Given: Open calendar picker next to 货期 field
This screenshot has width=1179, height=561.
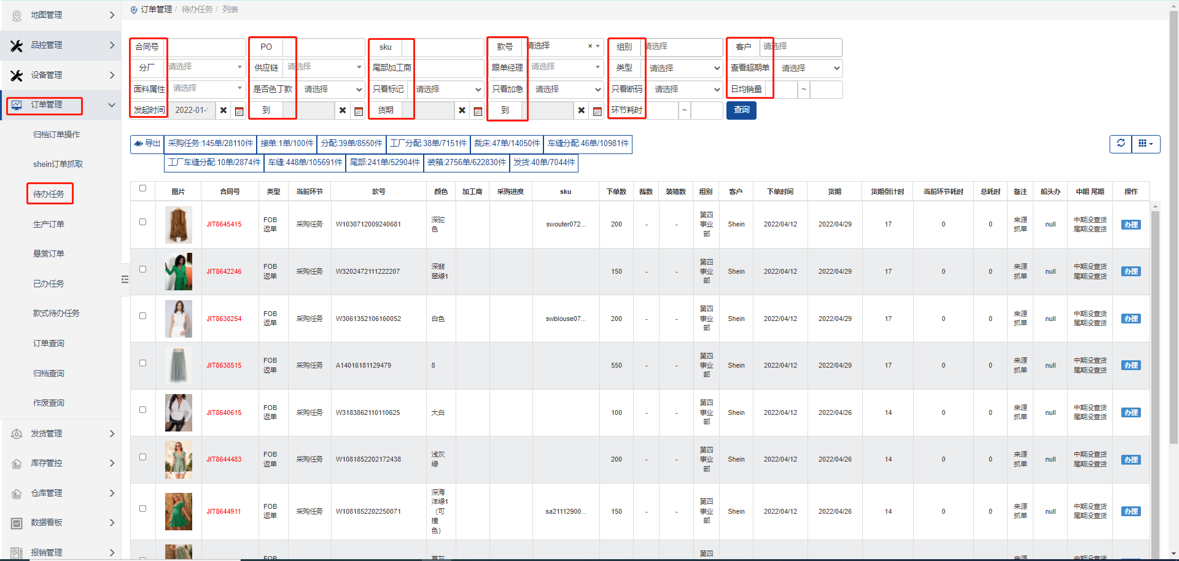Looking at the screenshot, I should click(478, 111).
